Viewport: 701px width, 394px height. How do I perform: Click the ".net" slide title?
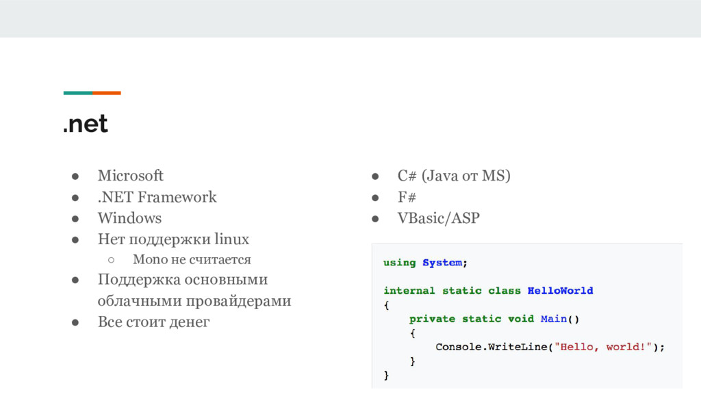pyautogui.click(x=86, y=124)
